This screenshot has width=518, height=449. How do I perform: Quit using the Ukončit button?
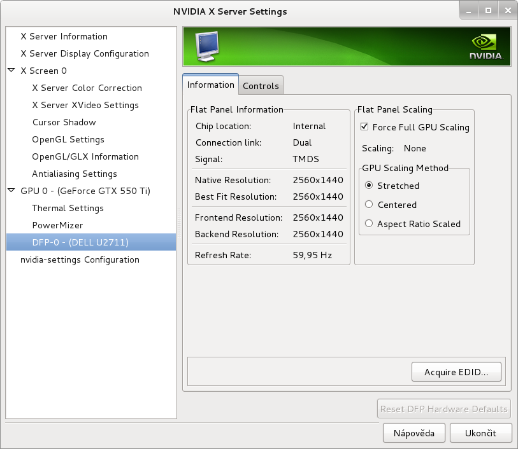coord(480,433)
